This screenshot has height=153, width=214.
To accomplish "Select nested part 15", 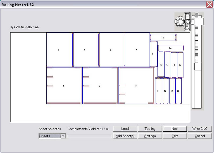I will coord(172,91).
